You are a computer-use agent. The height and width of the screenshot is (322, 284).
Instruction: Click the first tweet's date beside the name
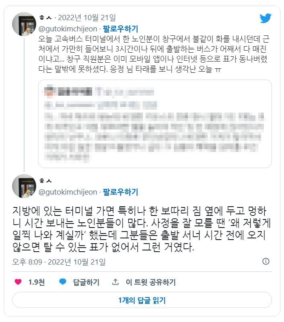[86, 17]
